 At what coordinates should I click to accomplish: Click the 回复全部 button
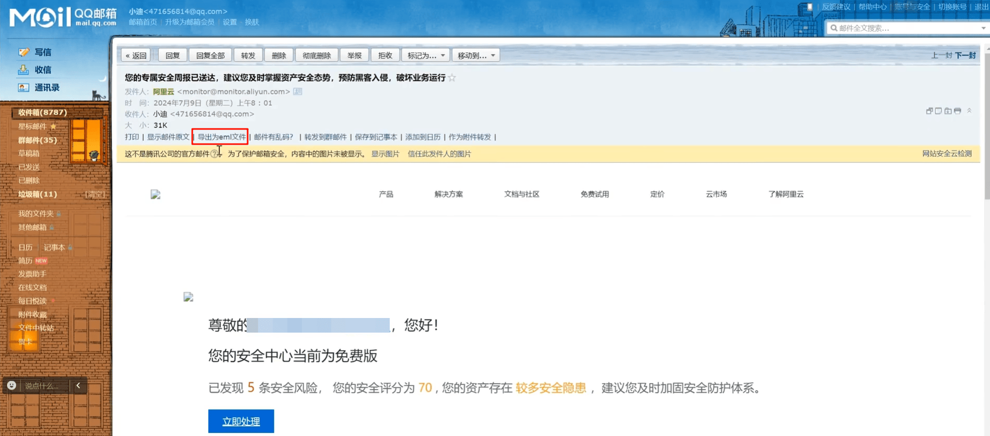(x=210, y=55)
